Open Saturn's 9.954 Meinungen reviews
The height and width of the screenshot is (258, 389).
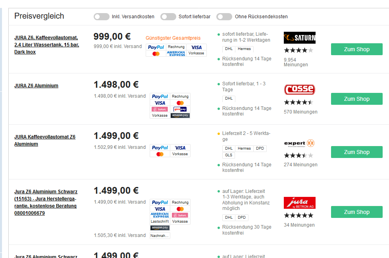tap(296, 62)
